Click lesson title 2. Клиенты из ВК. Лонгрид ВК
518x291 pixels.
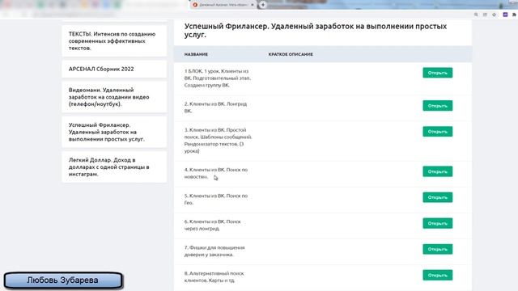(216, 108)
